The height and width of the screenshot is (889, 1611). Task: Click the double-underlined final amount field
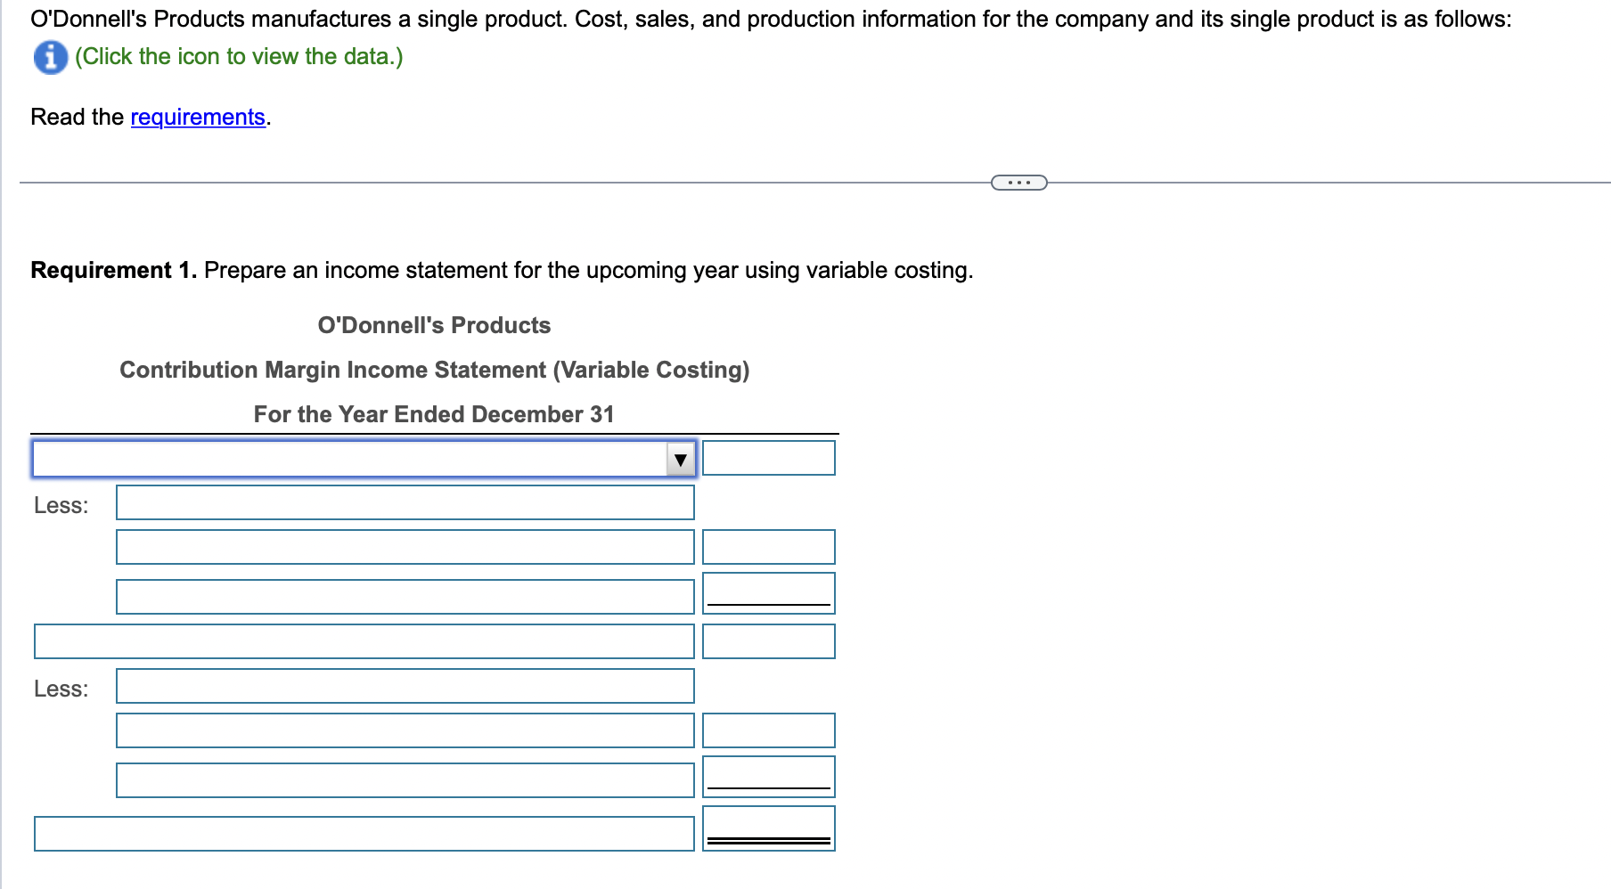[768, 828]
